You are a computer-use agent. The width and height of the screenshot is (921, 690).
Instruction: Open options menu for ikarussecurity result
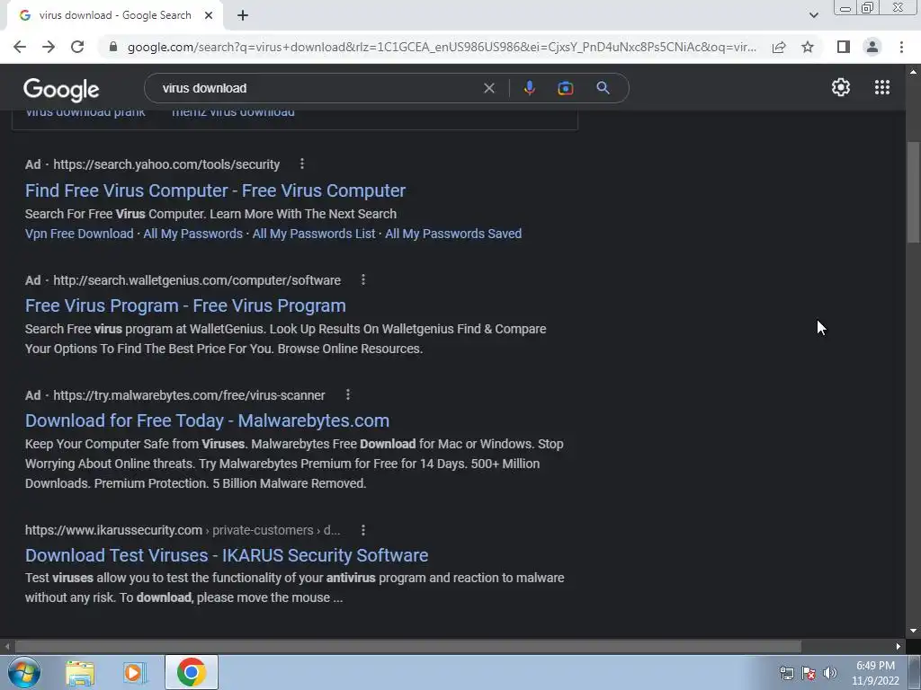click(363, 530)
